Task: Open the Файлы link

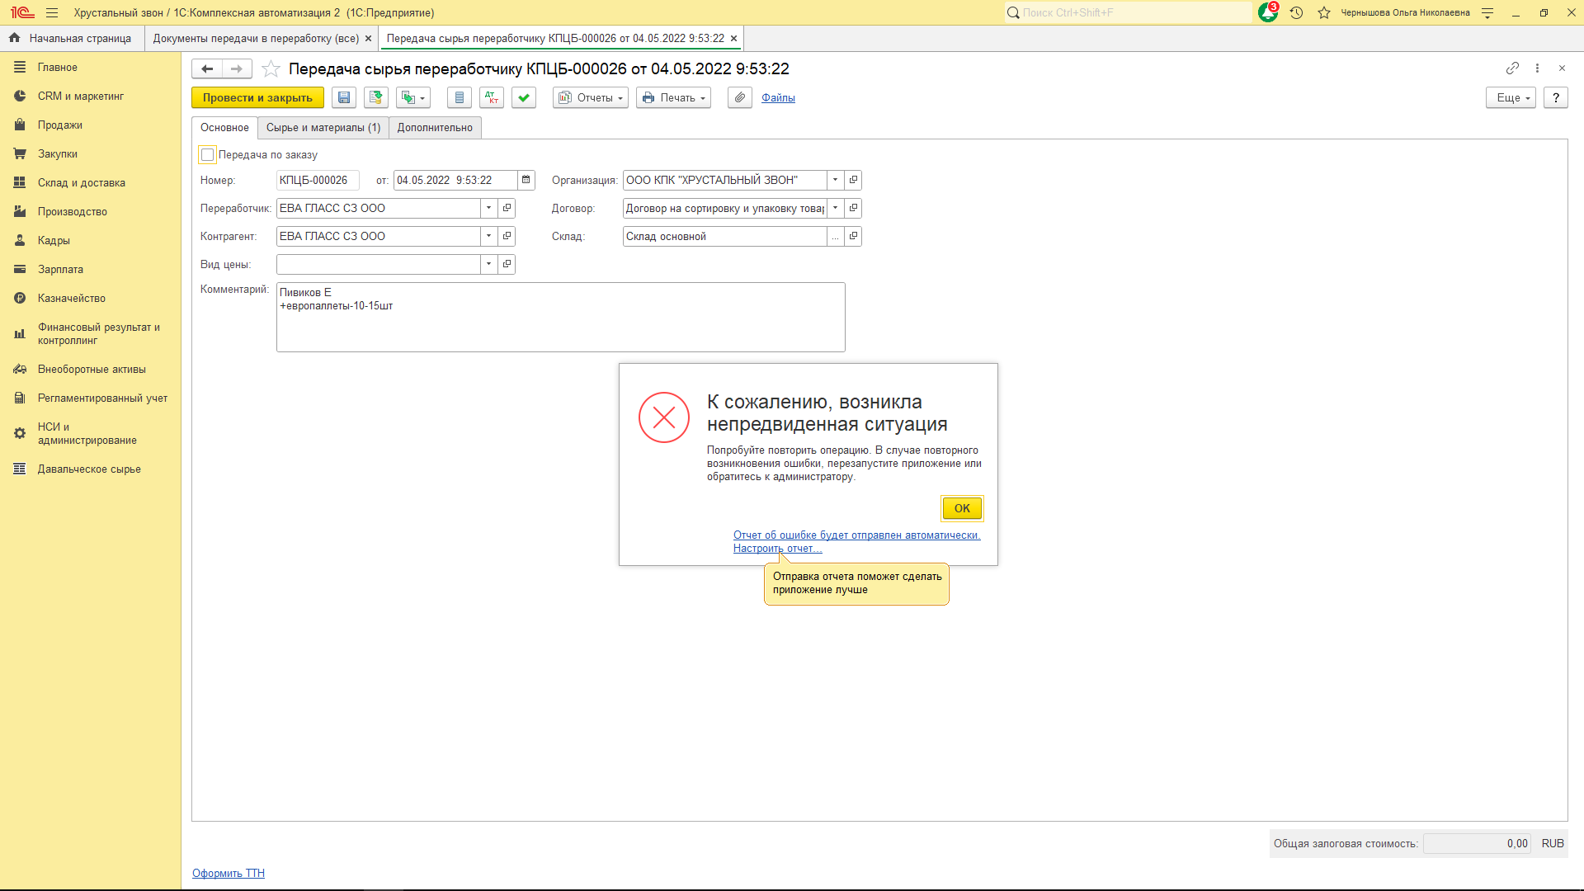Action: tap(778, 97)
